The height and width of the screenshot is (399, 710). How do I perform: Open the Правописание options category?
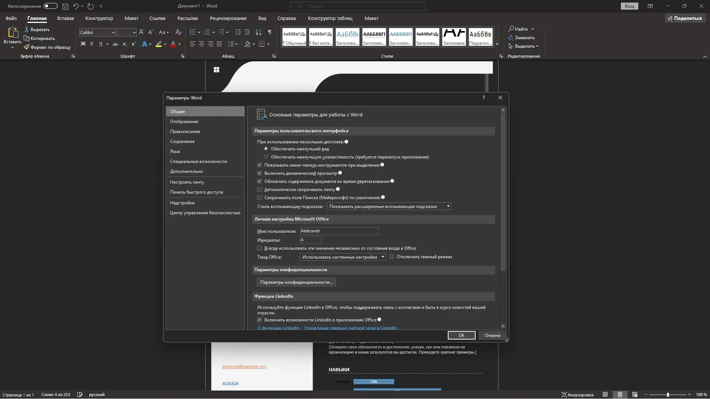pos(185,132)
